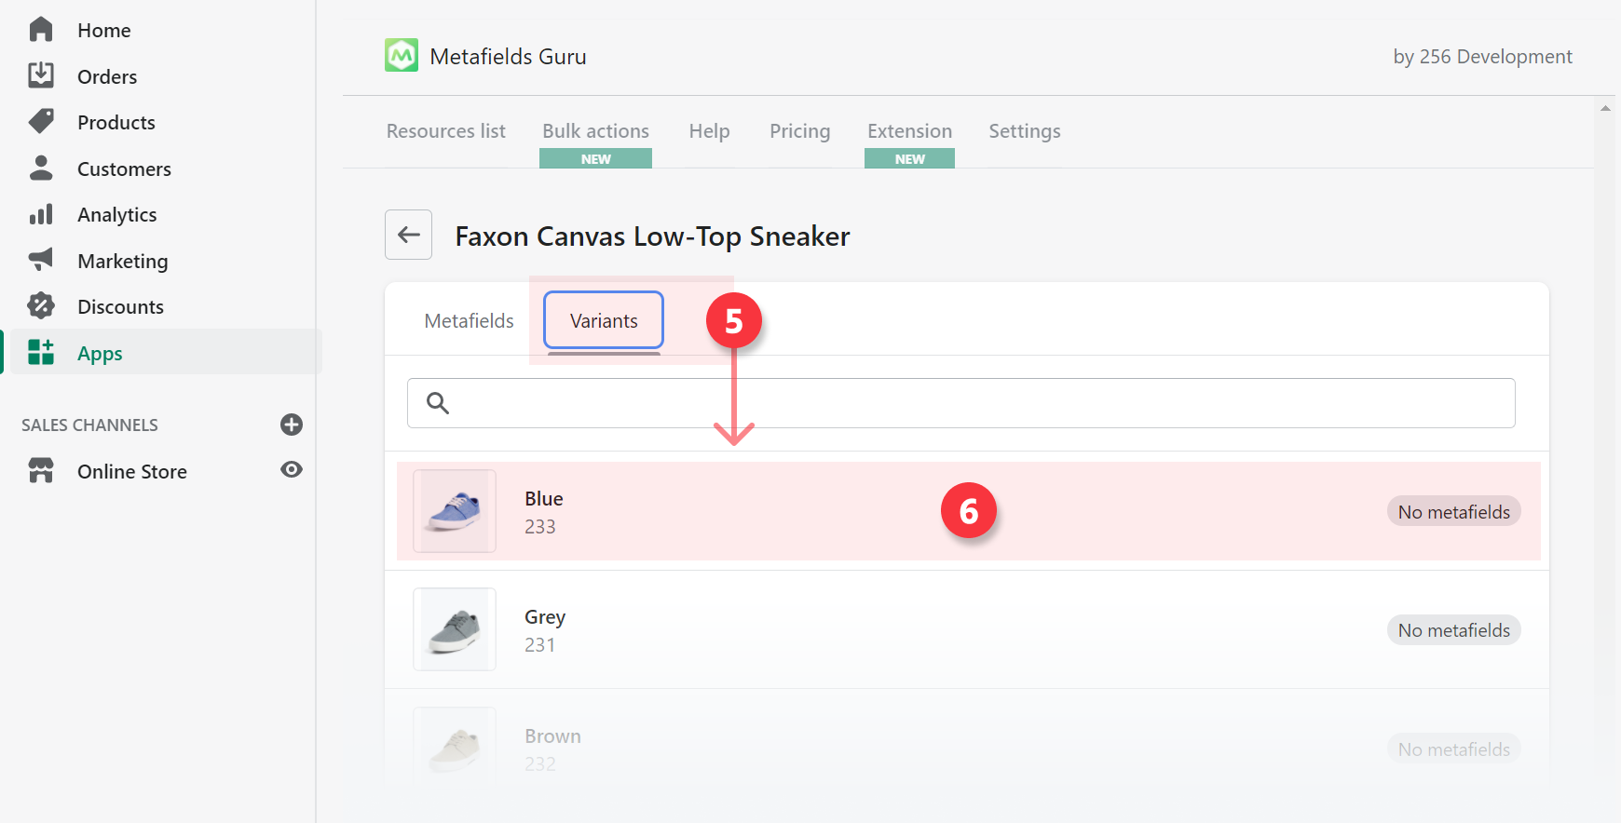1621x823 pixels.
Task: Open the Discounts badge icon
Action: 41,306
